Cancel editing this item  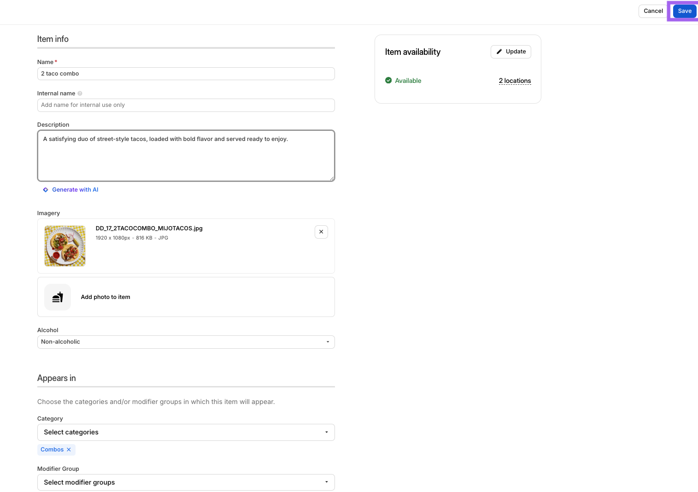pos(653,11)
